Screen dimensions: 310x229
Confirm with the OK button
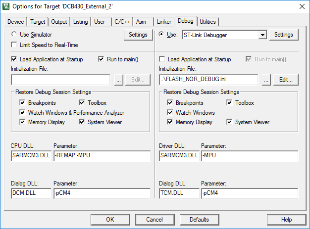coord(110,220)
